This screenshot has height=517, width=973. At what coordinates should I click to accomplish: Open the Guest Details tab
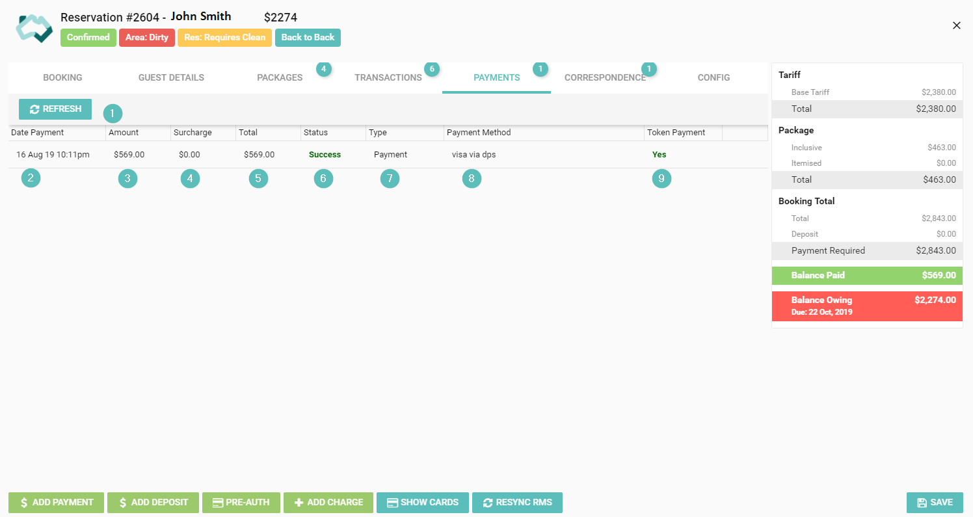coord(171,78)
